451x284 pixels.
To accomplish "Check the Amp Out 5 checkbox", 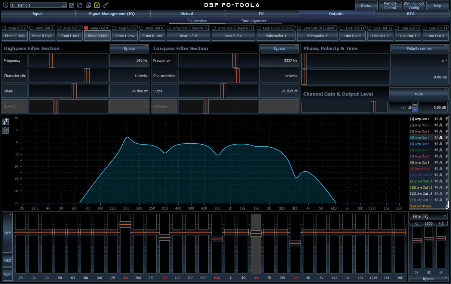I will [x=114, y=28].
